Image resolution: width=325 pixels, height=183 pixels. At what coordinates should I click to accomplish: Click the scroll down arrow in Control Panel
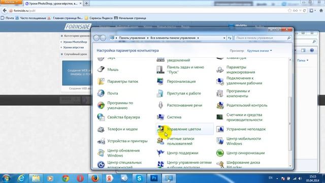click(x=290, y=166)
